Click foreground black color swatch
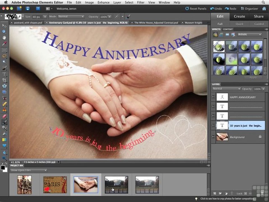Image resolution: width=269 pixels, height=202 pixels. click(x=3, y=167)
